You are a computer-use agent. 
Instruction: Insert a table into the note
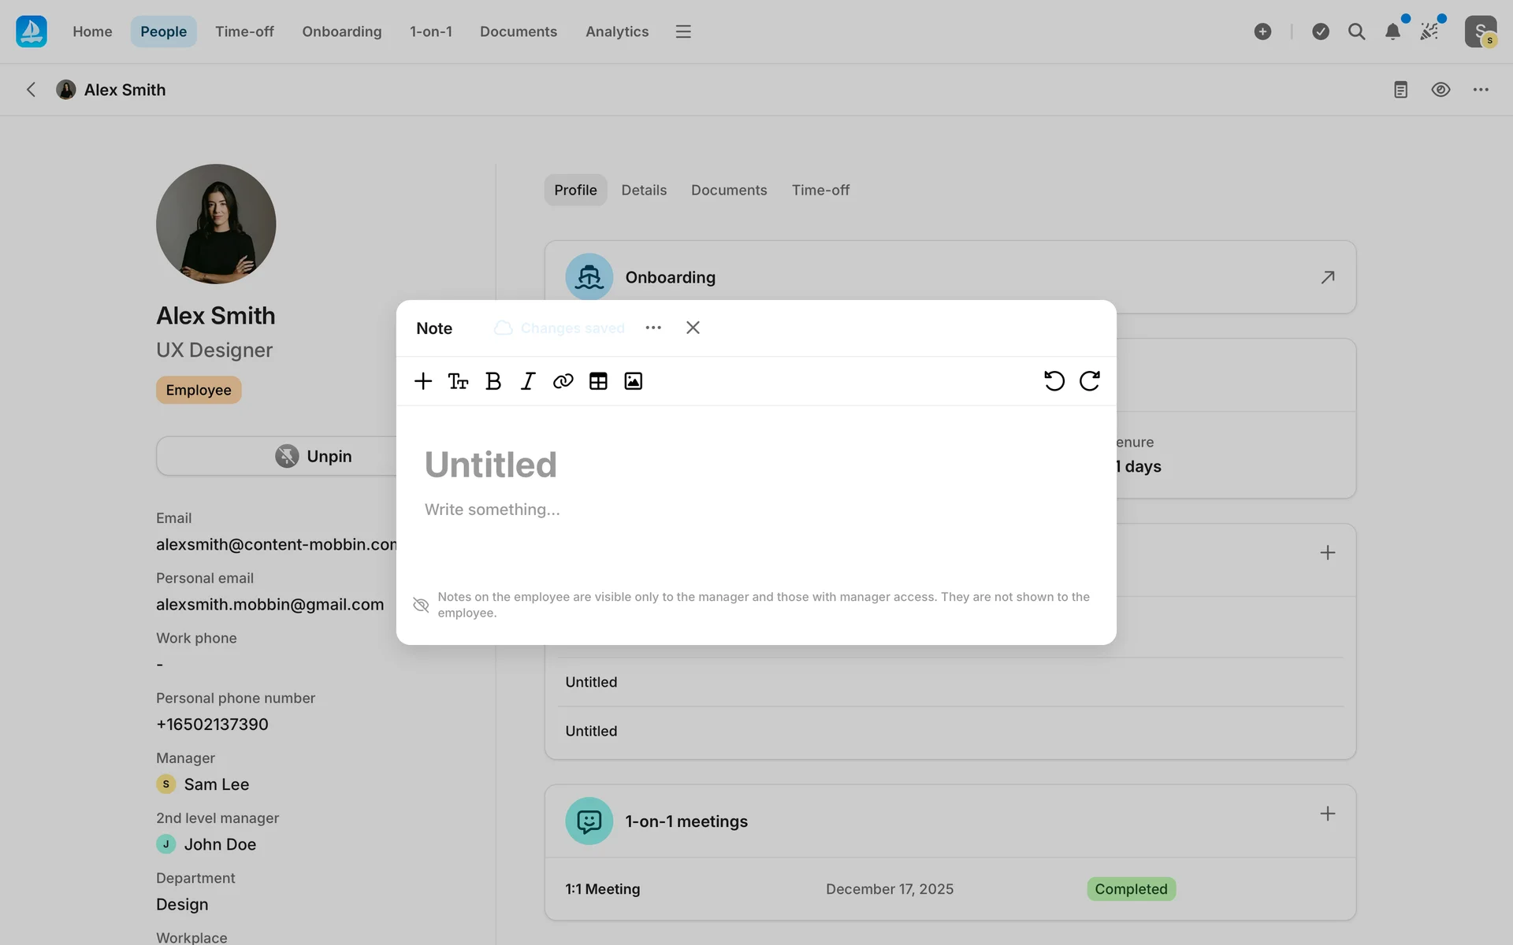point(598,381)
